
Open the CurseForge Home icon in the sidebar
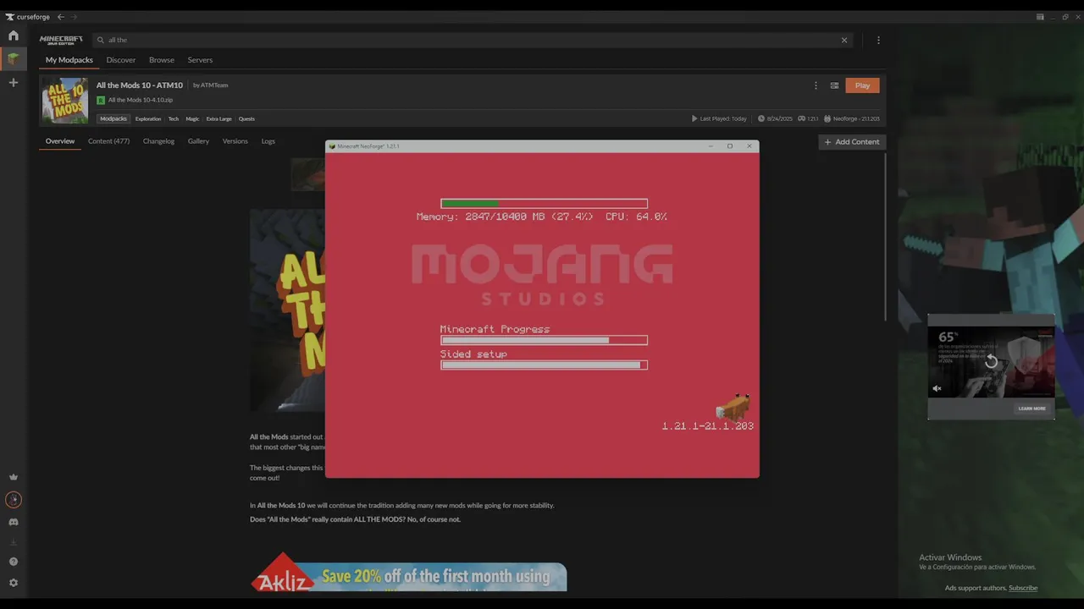point(13,36)
